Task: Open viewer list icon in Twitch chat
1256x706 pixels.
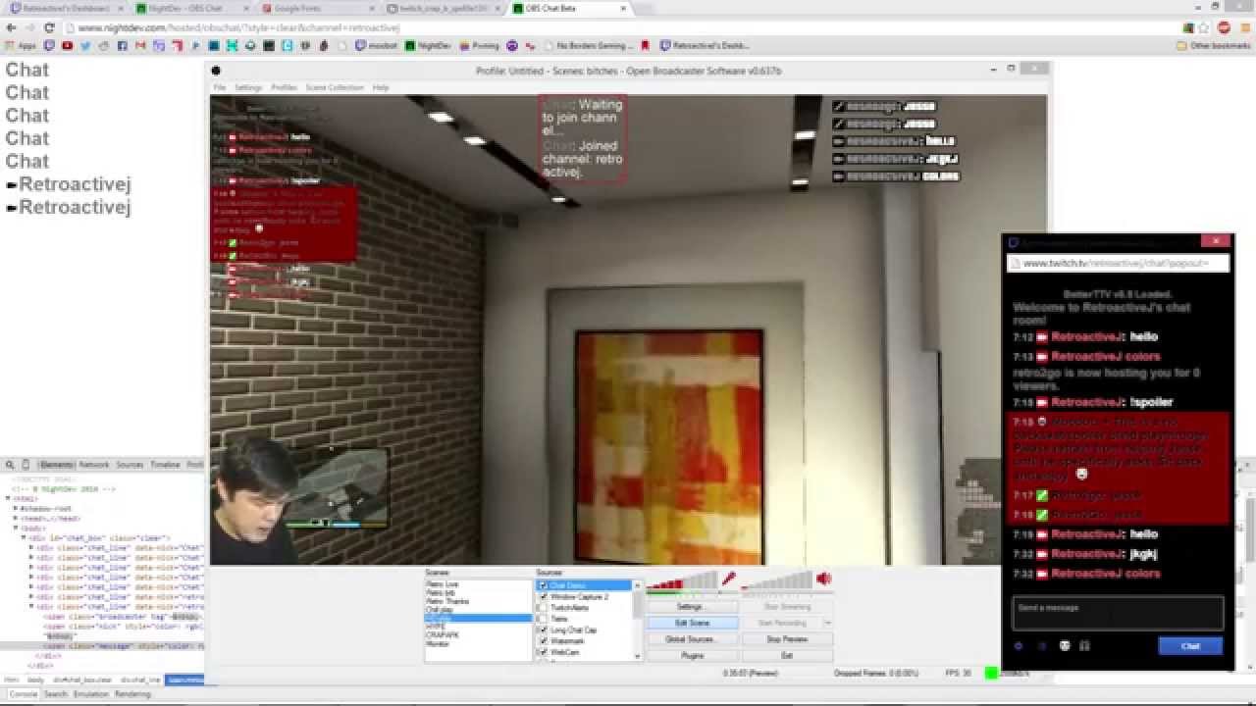Action: pyautogui.click(x=1041, y=645)
